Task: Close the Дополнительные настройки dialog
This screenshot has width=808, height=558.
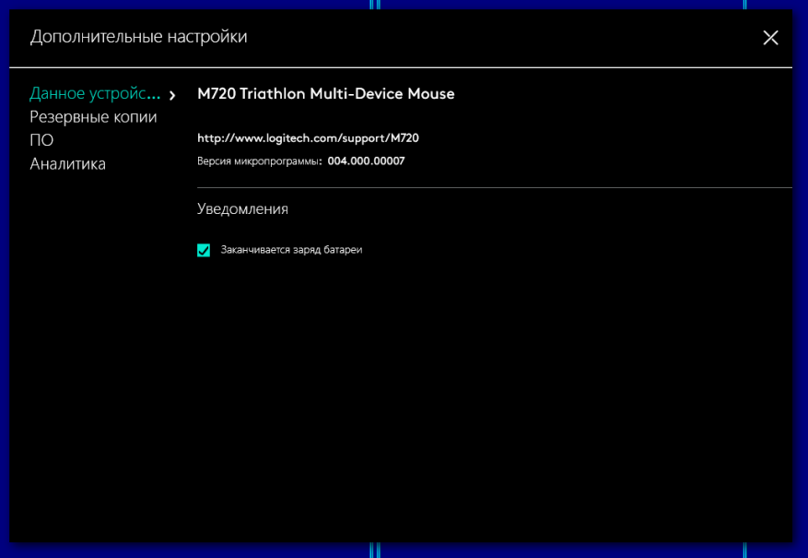Action: pos(770,37)
